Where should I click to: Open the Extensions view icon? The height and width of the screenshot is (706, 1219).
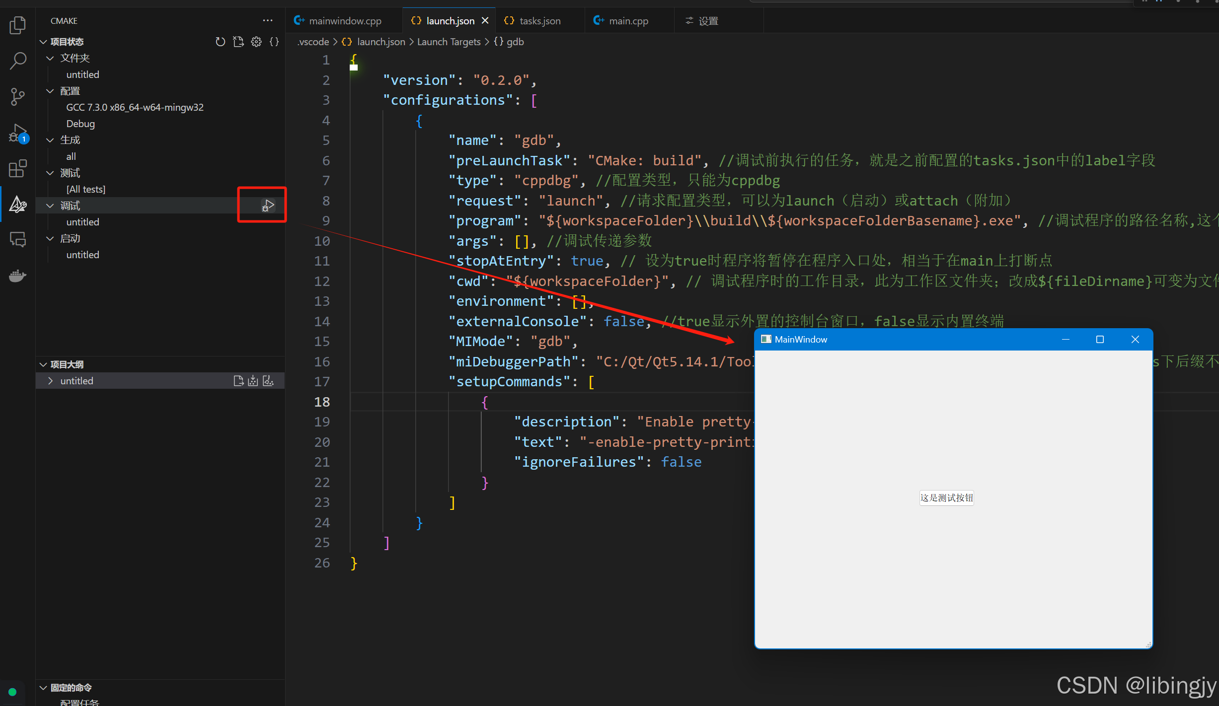(x=17, y=169)
